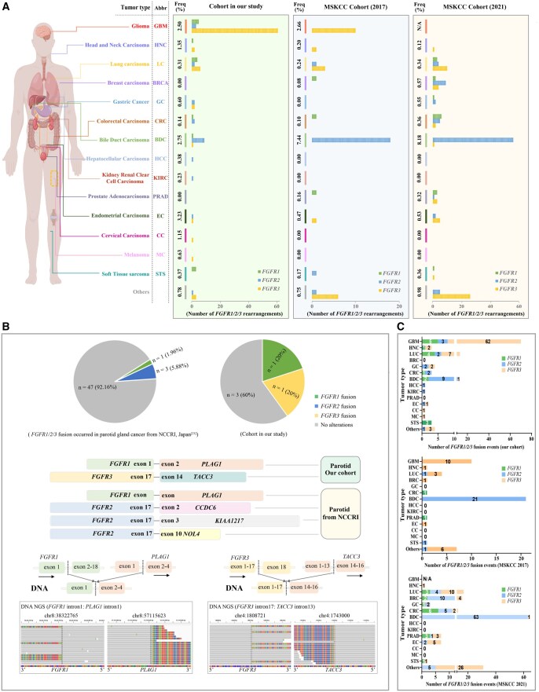Click the '63' value on panel C BDC bar
This screenshot has width=539, height=692.
(476, 617)
